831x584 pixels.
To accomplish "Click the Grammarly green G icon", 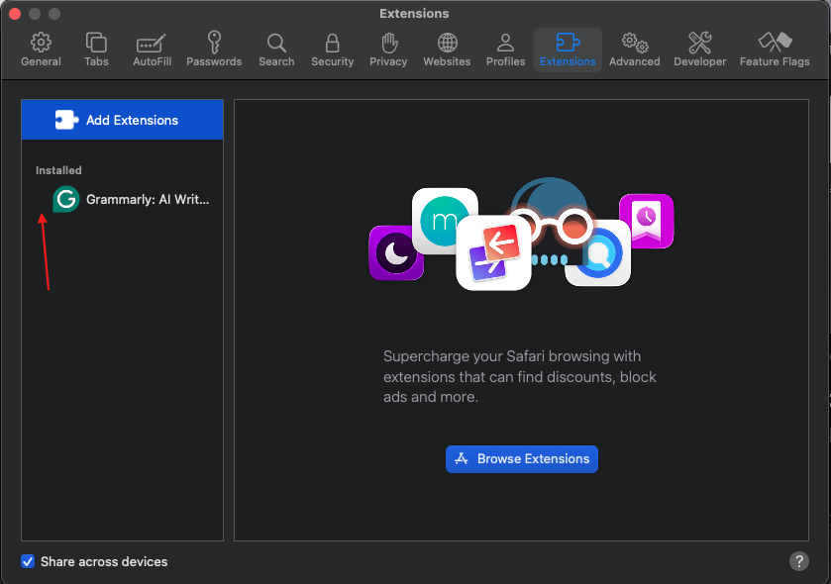I will [65, 199].
